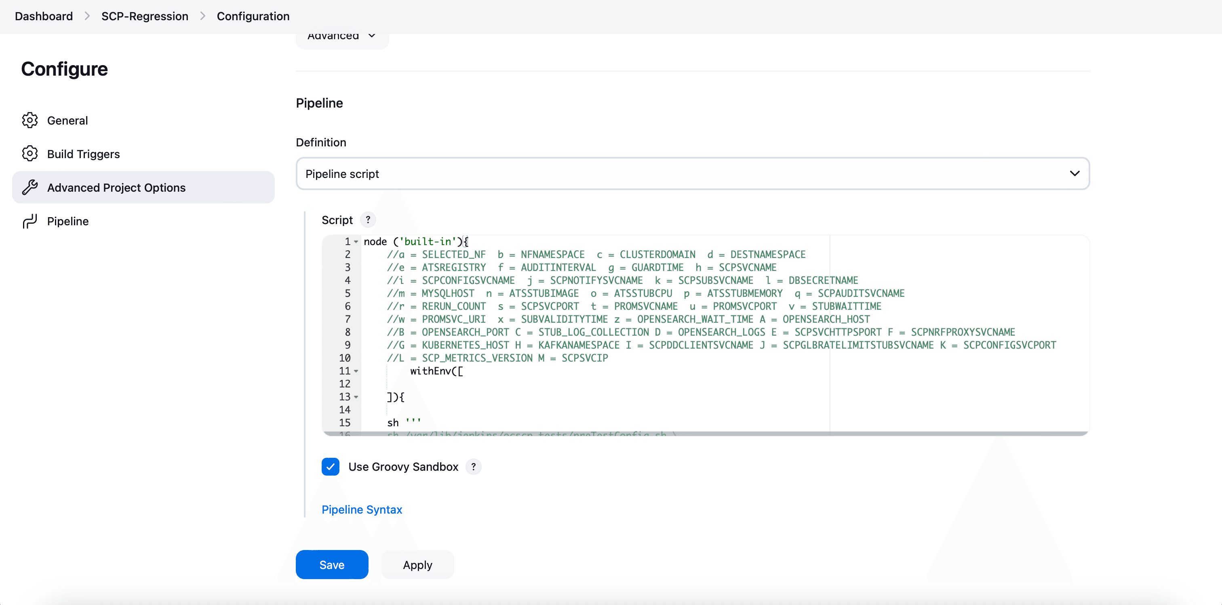The width and height of the screenshot is (1222, 605).
Task: Collapse the code fold on line 1
Action: (357, 241)
